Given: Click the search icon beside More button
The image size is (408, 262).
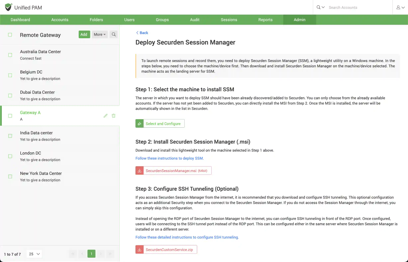Looking at the screenshot, I should tap(114, 34).
